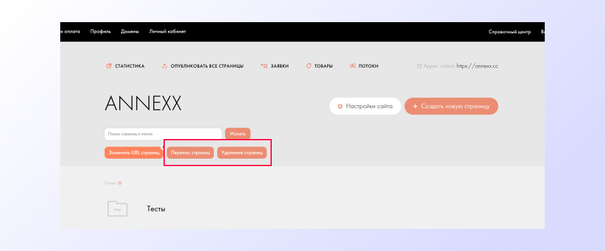The height and width of the screenshot is (251, 605).
Task: Click Заменить URL страниц button
Action: pyautogui.click(x=134, y=153)
